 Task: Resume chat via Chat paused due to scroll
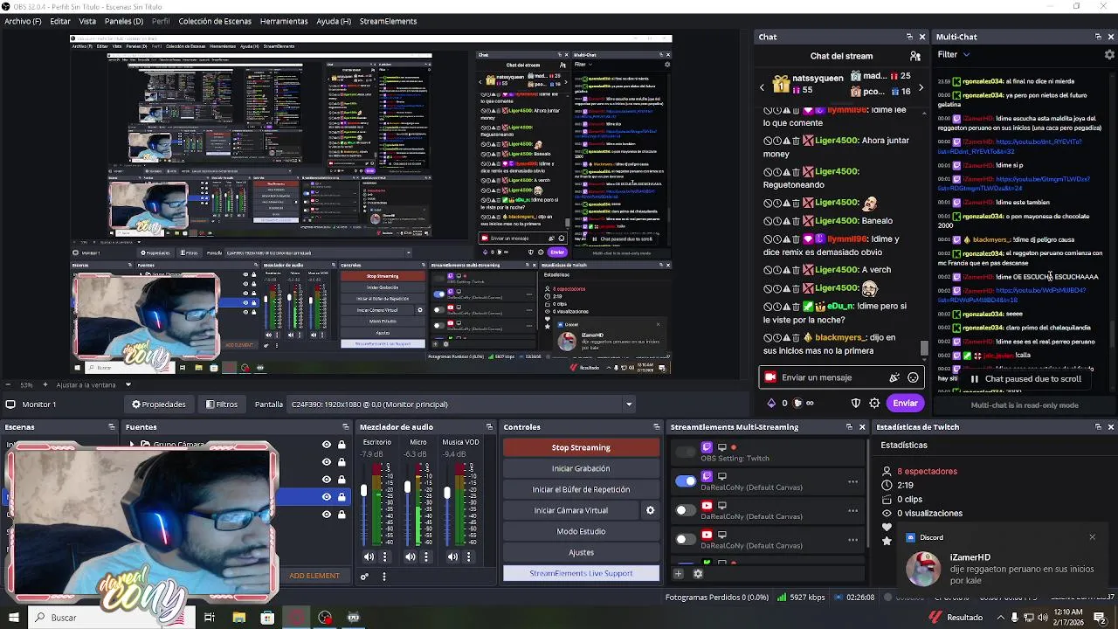1025,379
